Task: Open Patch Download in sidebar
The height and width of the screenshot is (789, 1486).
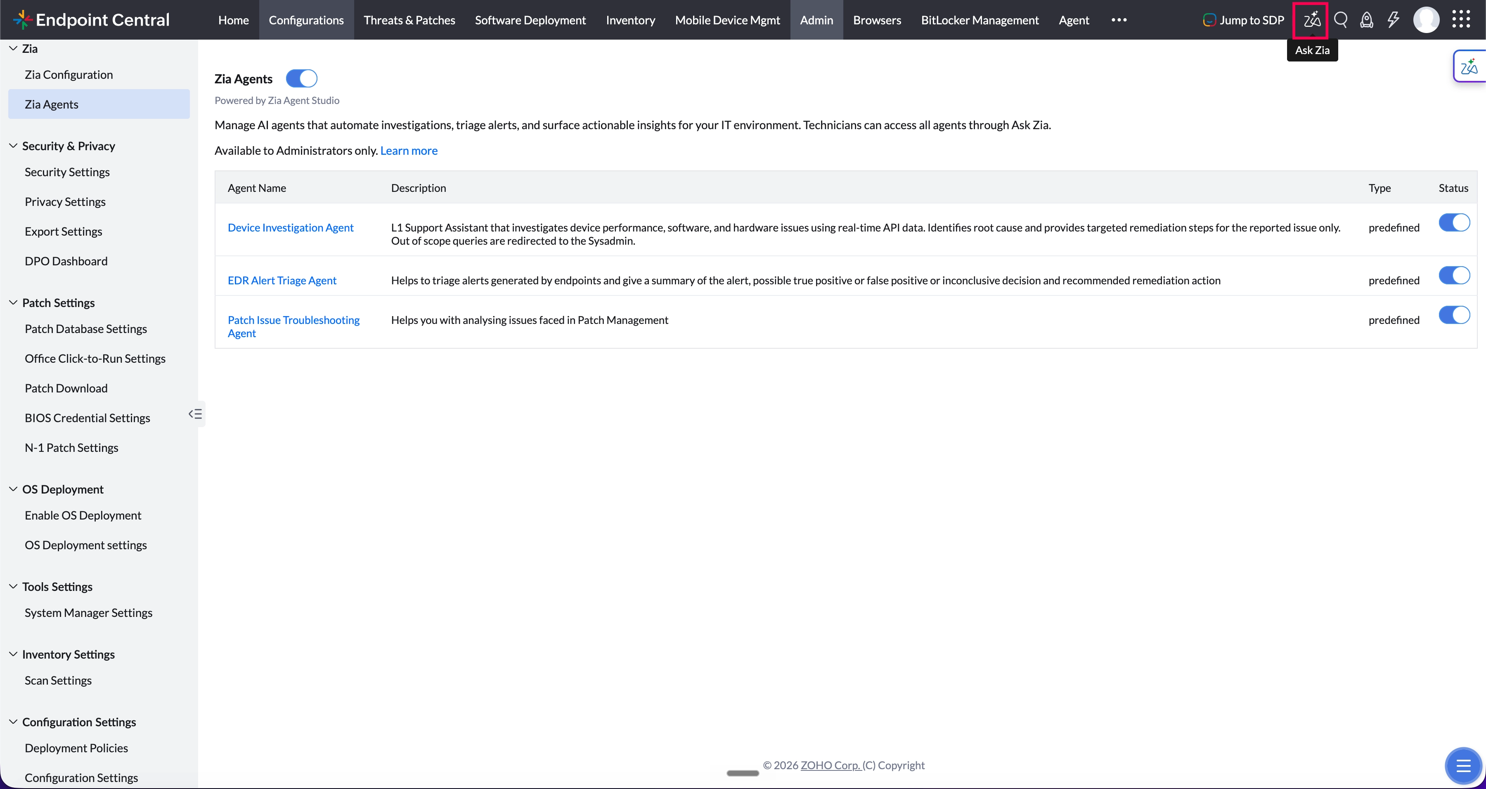Action: click(x=99, y=388)
